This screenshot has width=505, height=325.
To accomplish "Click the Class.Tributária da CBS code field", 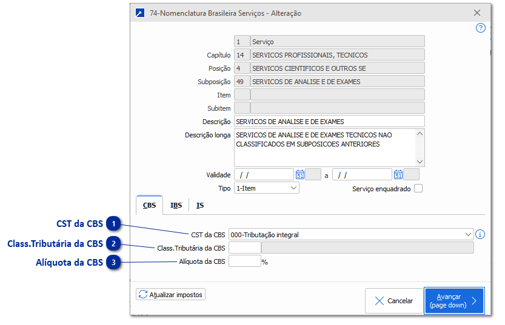I will [x=244, y=248].
